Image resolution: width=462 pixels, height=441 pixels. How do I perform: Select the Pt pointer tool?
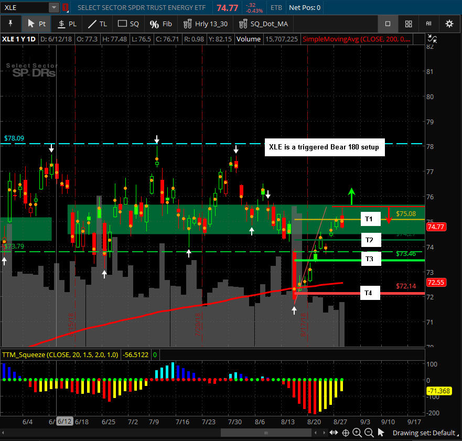click(x=37, y=24)
